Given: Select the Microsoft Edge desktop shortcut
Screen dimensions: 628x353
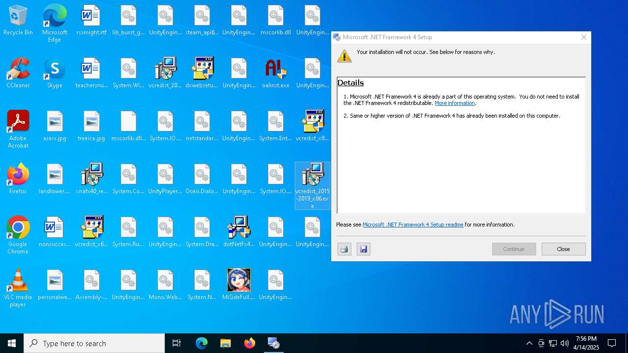Looking at the screenshot, I should 54,23.
